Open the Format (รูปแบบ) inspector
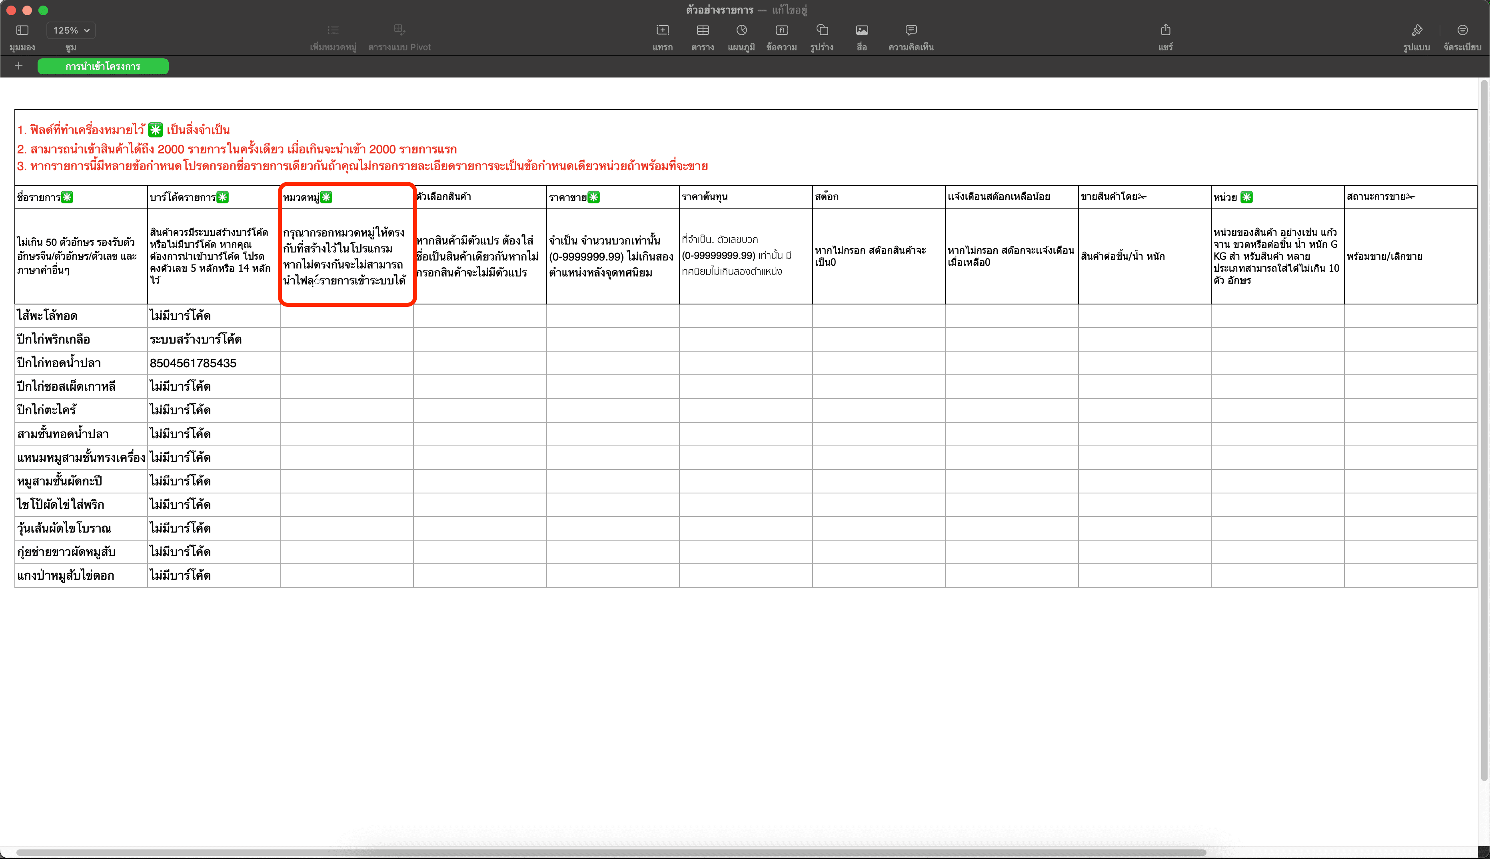The height and width of the screenshot is (859, 1490). click(x=1417, y=30)
